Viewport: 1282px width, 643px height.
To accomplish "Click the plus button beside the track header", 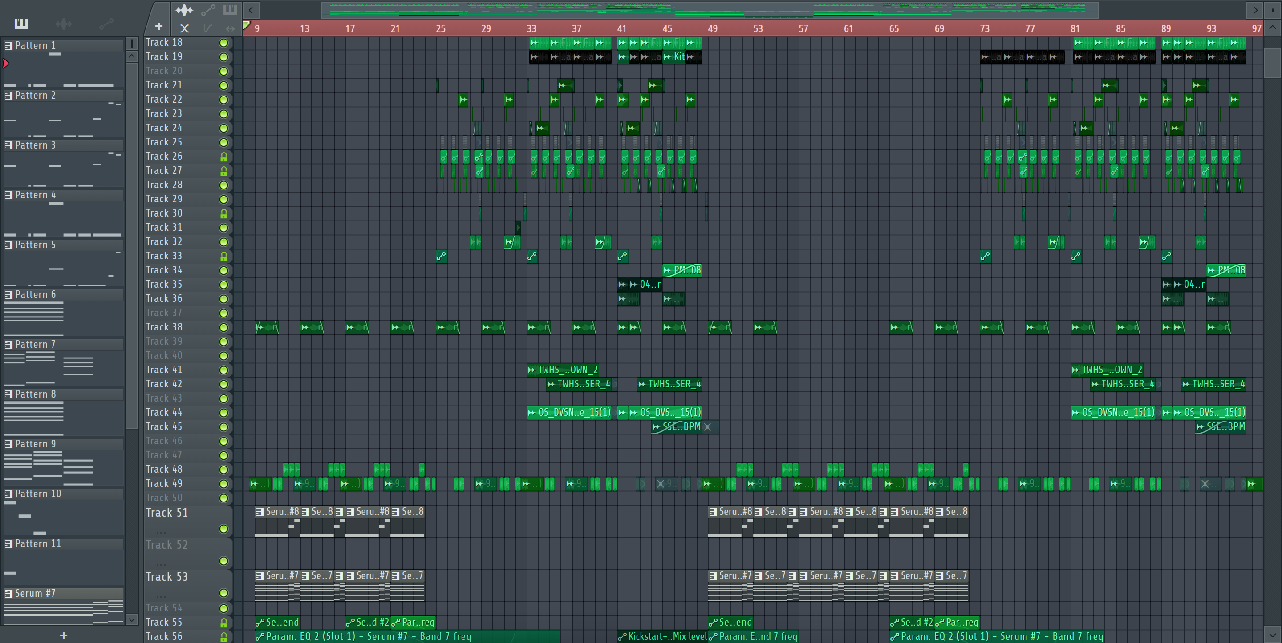I will (x=159, y=26).
